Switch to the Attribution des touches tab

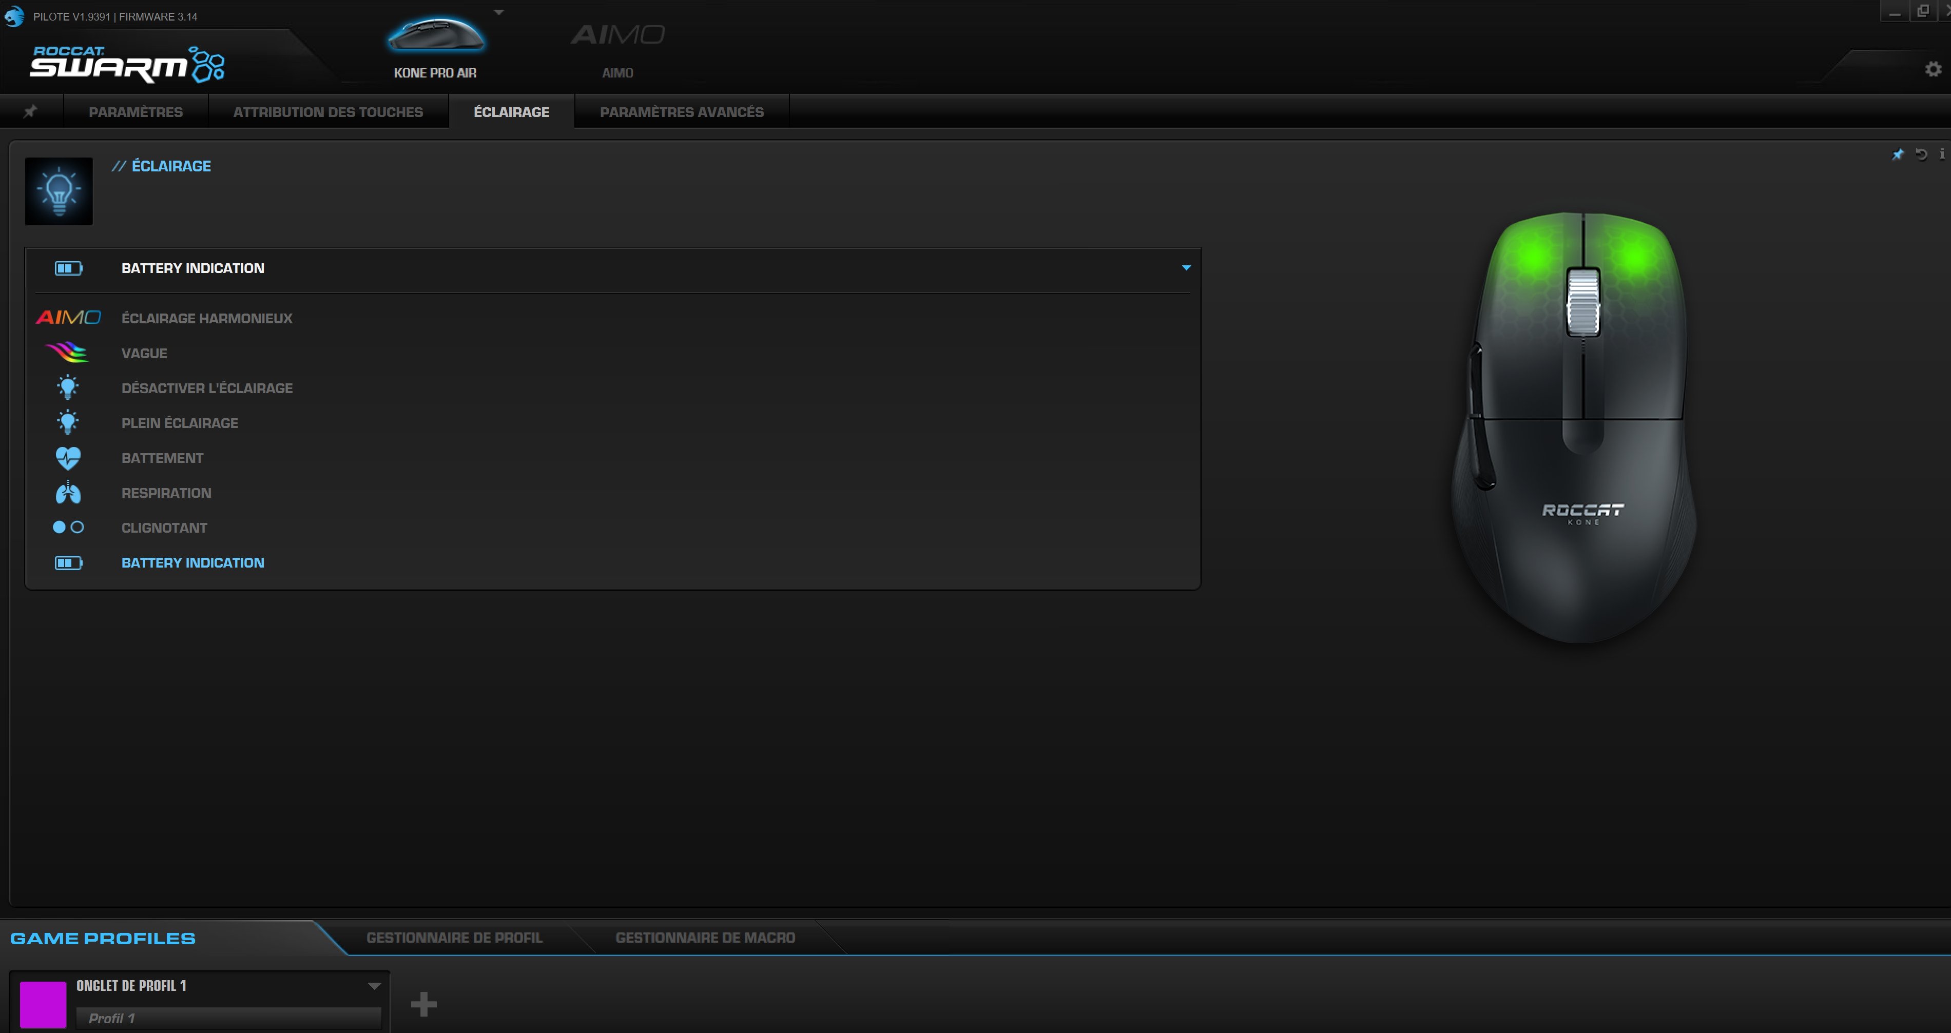(x=328, y=111)
